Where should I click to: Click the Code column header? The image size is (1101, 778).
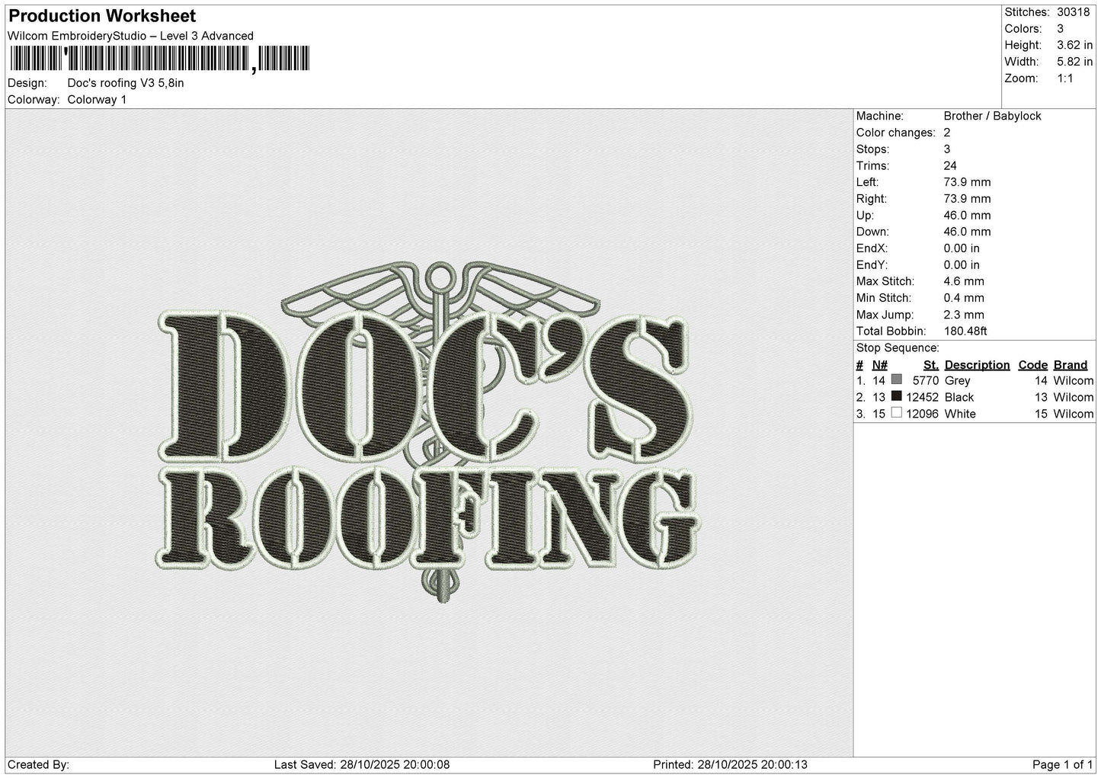[1033, 365]
